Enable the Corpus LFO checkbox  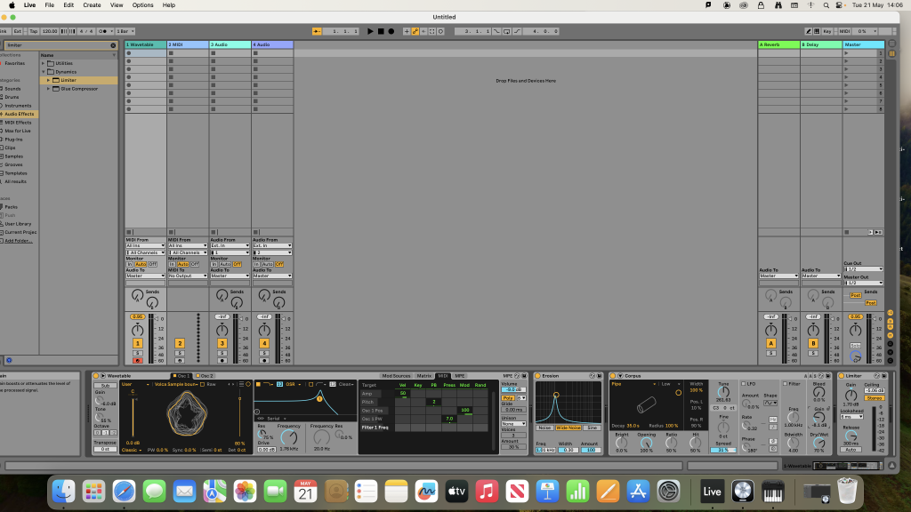(x=744, y=384)
